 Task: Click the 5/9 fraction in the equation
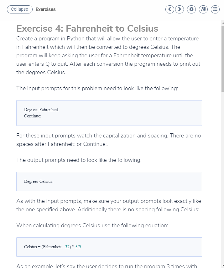click(78, 247)
